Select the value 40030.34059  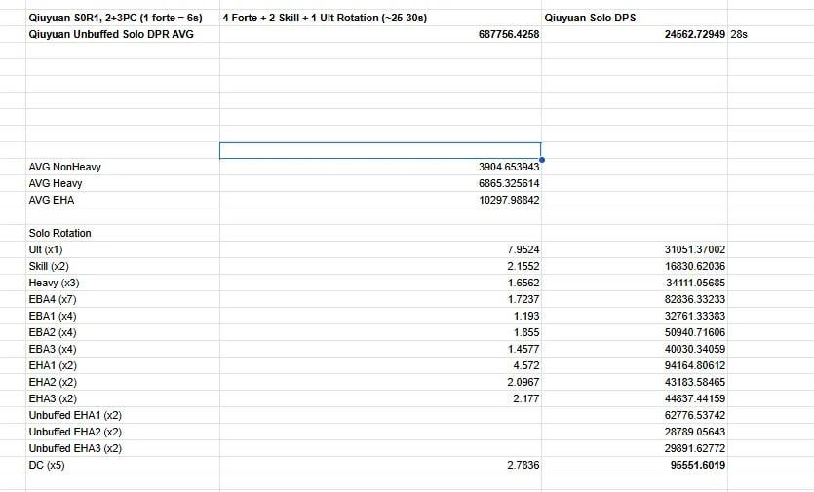(695, 350)
